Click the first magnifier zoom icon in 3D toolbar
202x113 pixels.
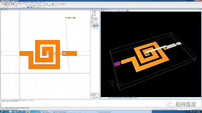(x=107, y=11)
